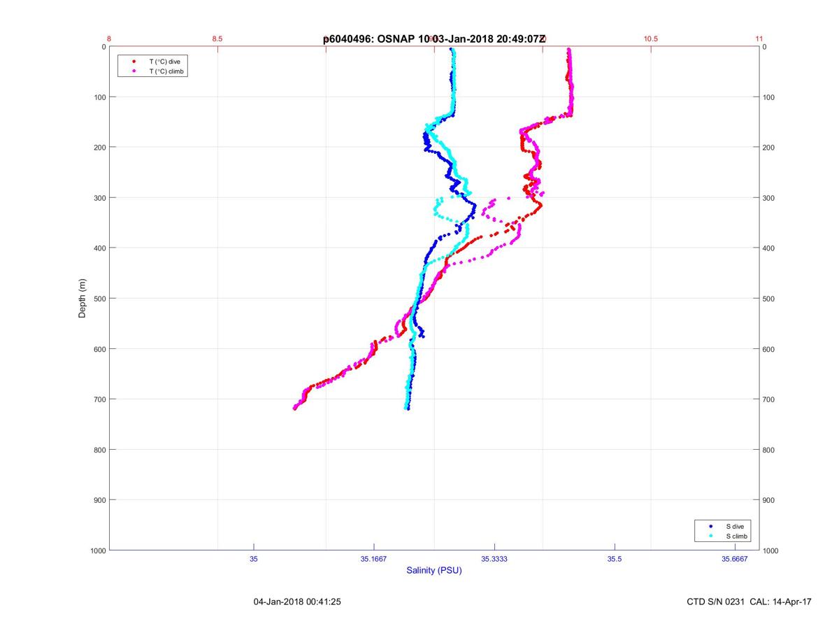Click the 'CTD S/N 0231 CAL: 14-Apr-17' footer
839x619 pixels.
pos(750,602)
